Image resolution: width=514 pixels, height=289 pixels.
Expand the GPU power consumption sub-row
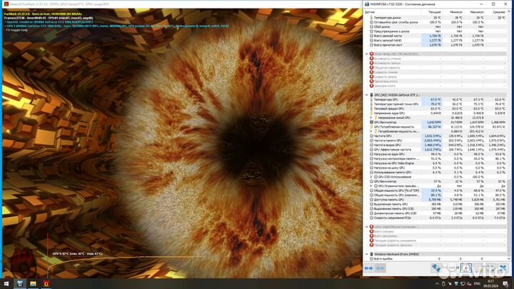tap(371, 131)
